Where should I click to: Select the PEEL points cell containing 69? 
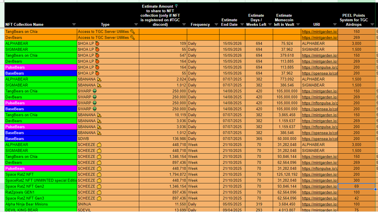click(357, 186)
